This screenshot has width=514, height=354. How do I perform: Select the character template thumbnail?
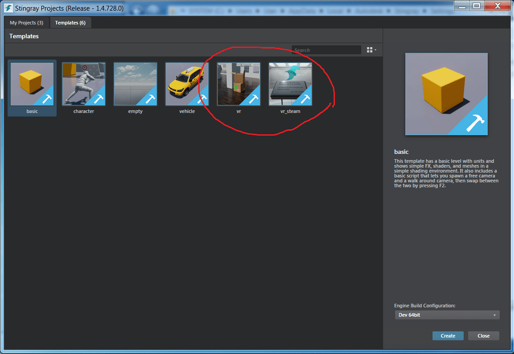(x=83, y=84)
